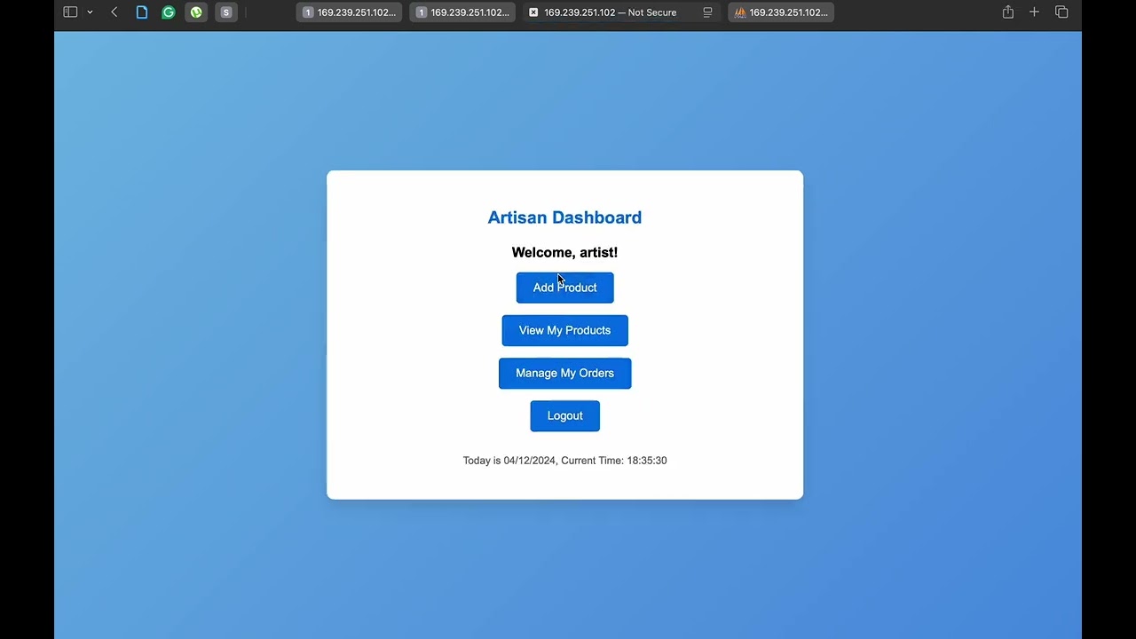1136x639 pixels.
Task: Click the date and current time text
Action: [564, 461]
